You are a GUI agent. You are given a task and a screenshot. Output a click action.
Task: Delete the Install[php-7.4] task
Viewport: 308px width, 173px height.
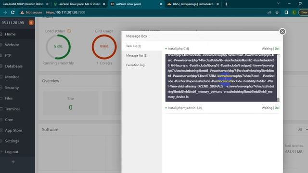[x=277, y=49]
